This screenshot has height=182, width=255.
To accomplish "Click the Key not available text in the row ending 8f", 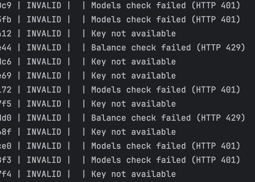I will 134,132.
